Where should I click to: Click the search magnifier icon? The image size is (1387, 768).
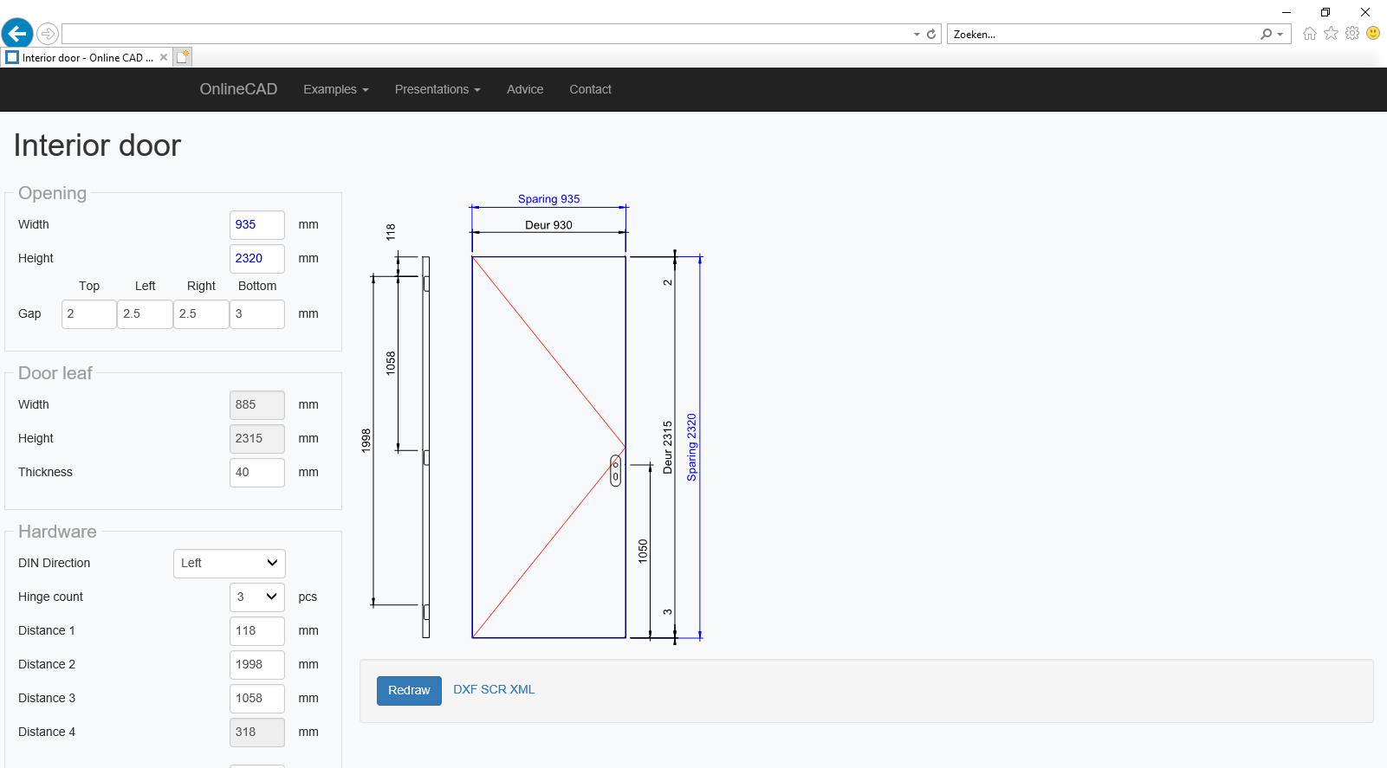click(x=1267, y=34)
